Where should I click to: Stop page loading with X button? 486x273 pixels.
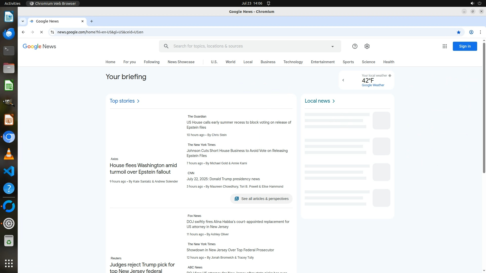click(x=42, y=32)
